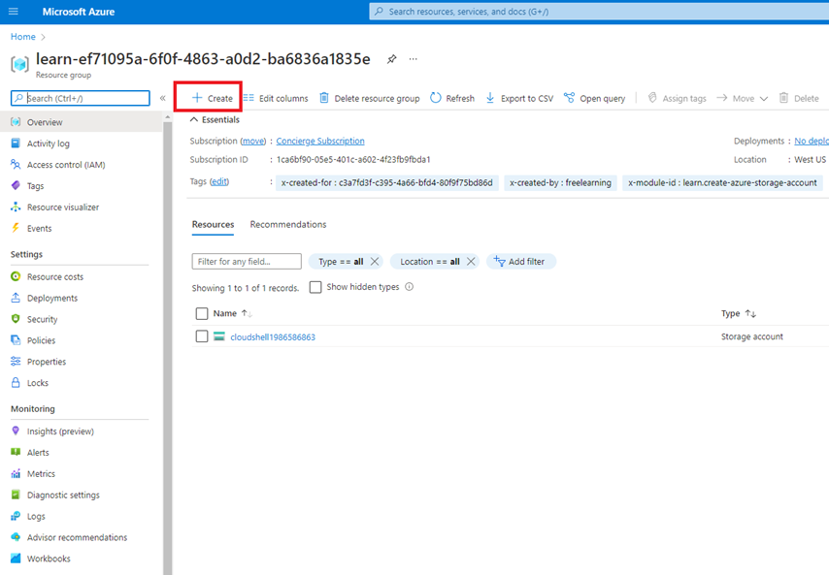This screenshot has height=575, width=829.
Task: Click the Access control (IAM) icon
Action: pos(16,164)
